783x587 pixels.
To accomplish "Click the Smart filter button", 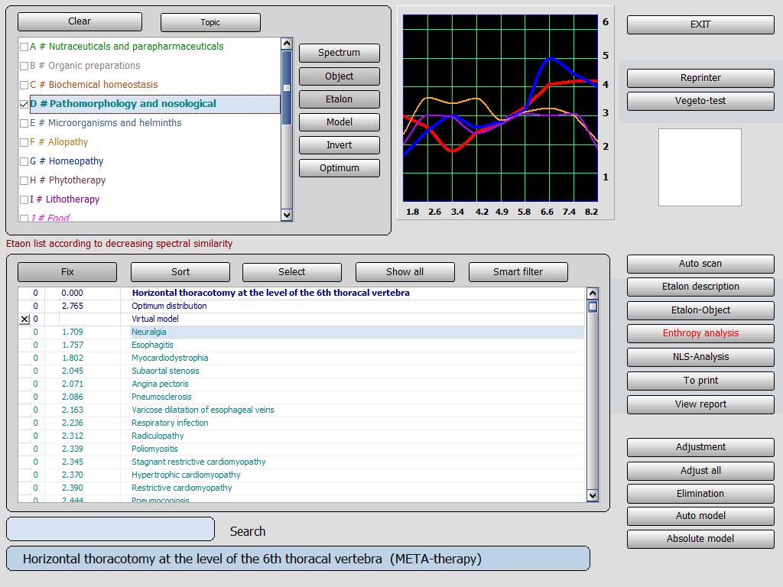I will tap(518, 272).
